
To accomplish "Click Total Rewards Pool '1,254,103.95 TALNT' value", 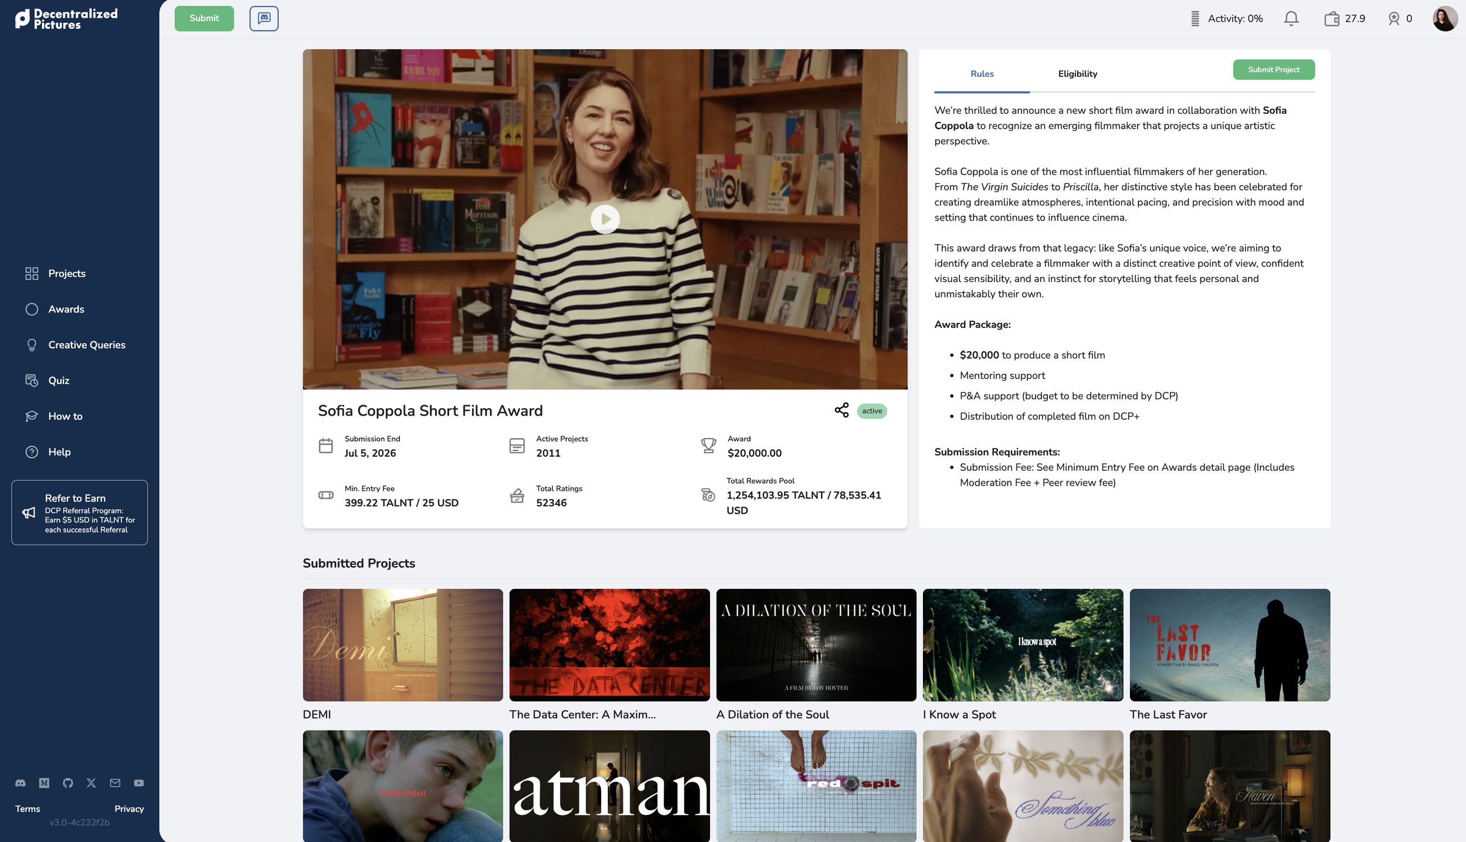I will [804, 503].
